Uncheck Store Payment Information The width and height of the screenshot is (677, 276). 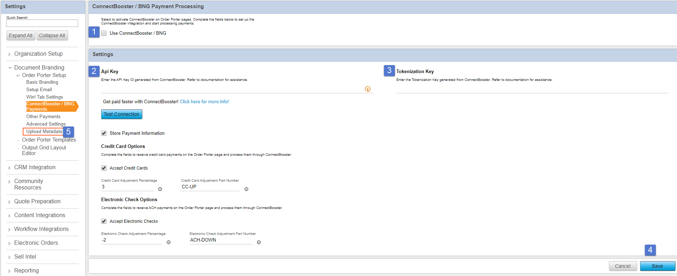[104, 133]
